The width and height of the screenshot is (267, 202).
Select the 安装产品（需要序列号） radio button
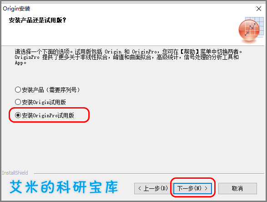click(18, 90)
